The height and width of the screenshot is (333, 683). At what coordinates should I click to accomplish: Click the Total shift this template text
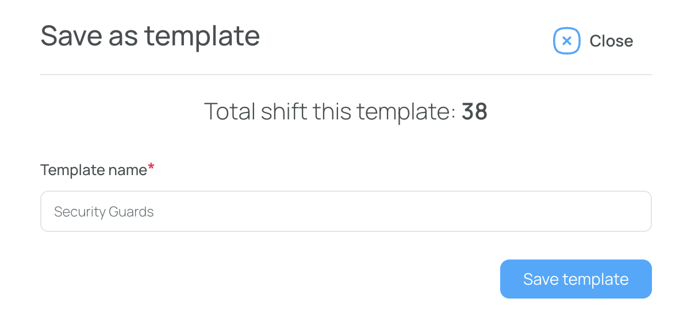(330, 111)
